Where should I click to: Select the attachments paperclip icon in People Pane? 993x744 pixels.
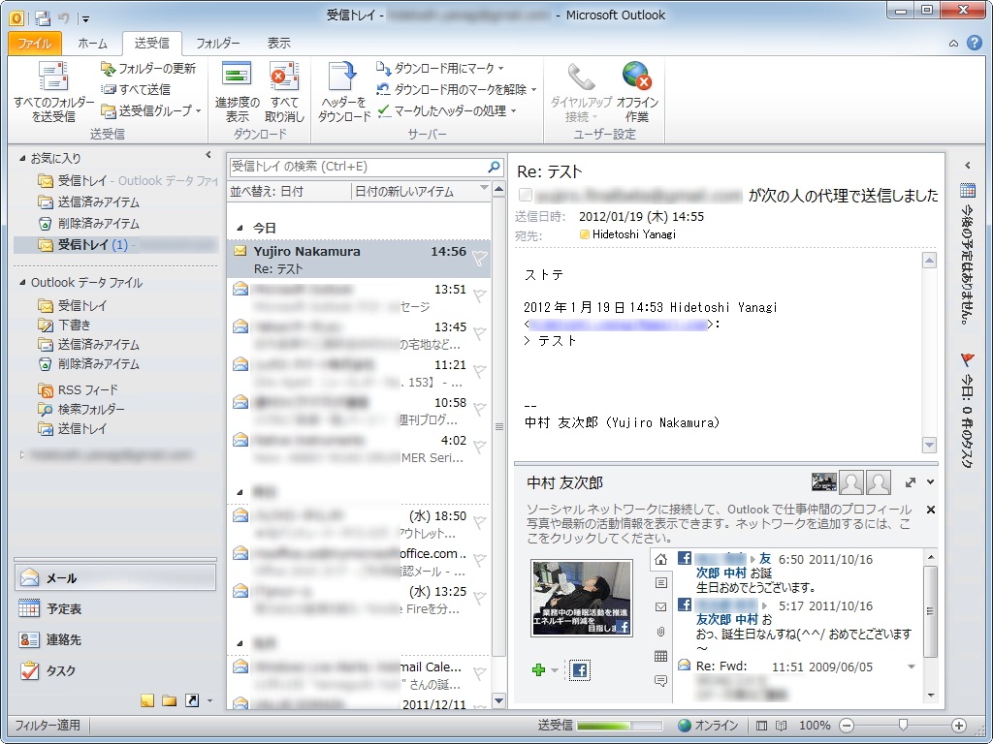tap(660, 631)
